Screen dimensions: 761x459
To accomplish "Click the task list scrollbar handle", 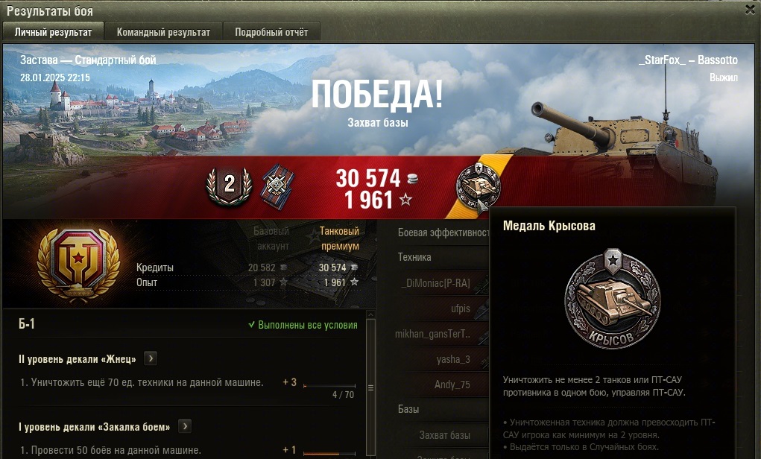I will [370, 387].
